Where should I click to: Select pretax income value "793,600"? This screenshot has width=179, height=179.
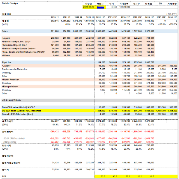(150, 163)
